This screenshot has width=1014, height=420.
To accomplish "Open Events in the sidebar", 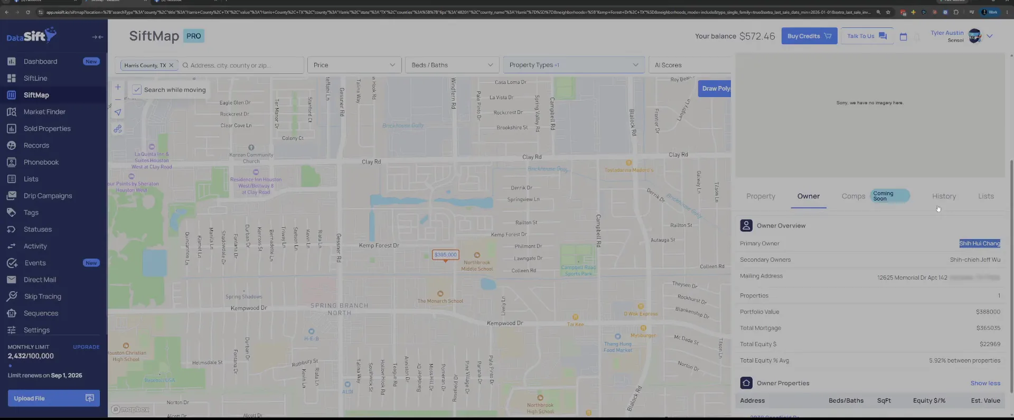I will (x=35, y=263).
